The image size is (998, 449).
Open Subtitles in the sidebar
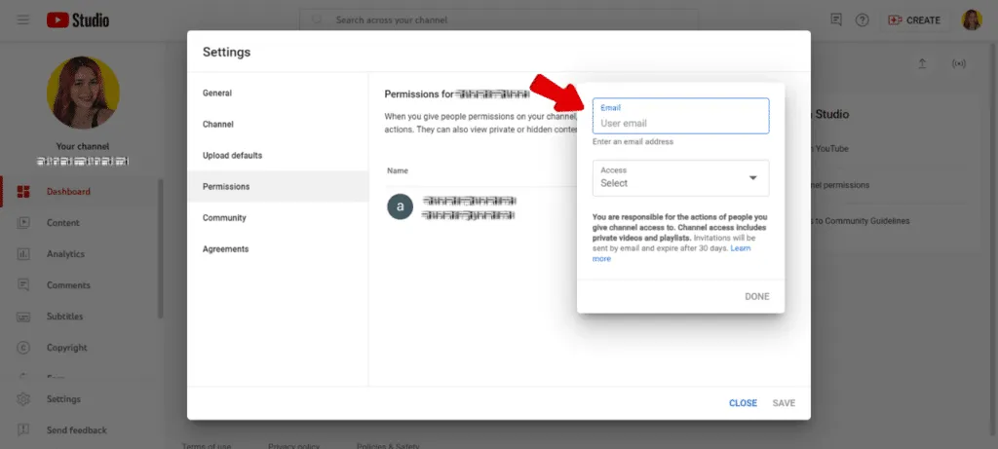point(64,317)
